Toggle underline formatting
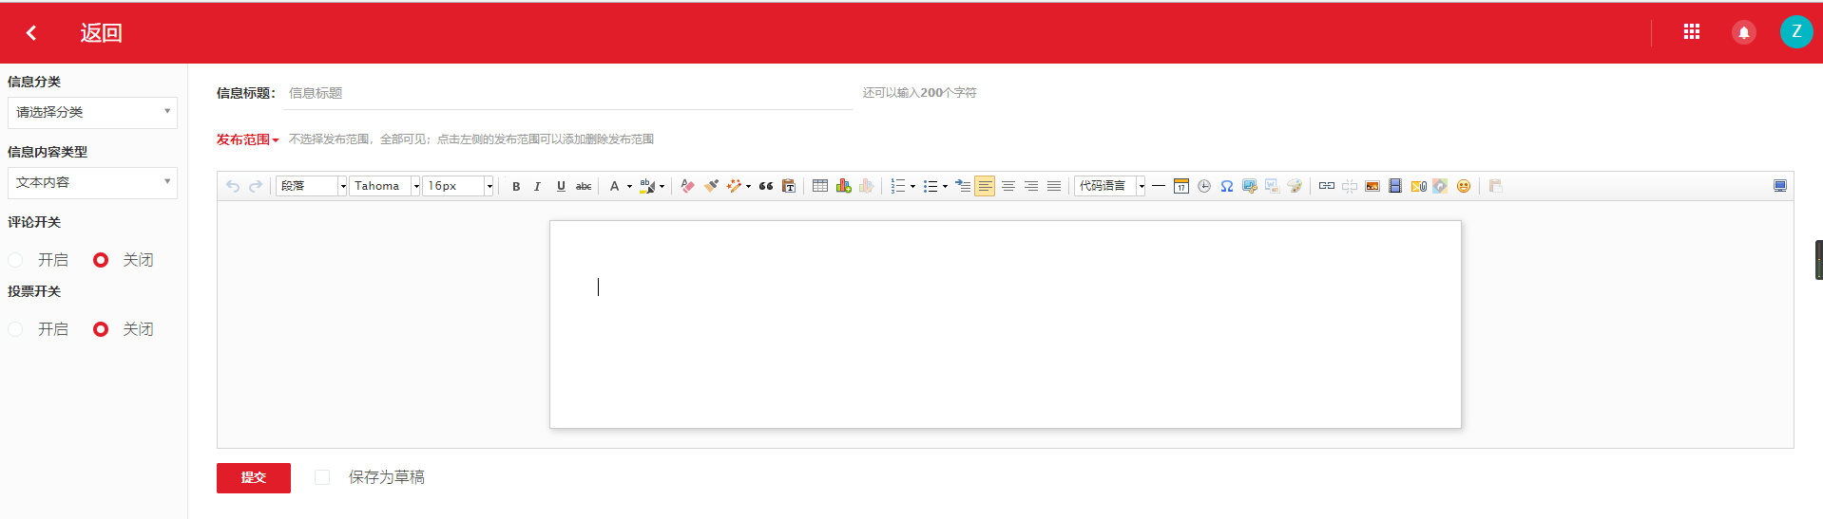 tap(561, 186)
